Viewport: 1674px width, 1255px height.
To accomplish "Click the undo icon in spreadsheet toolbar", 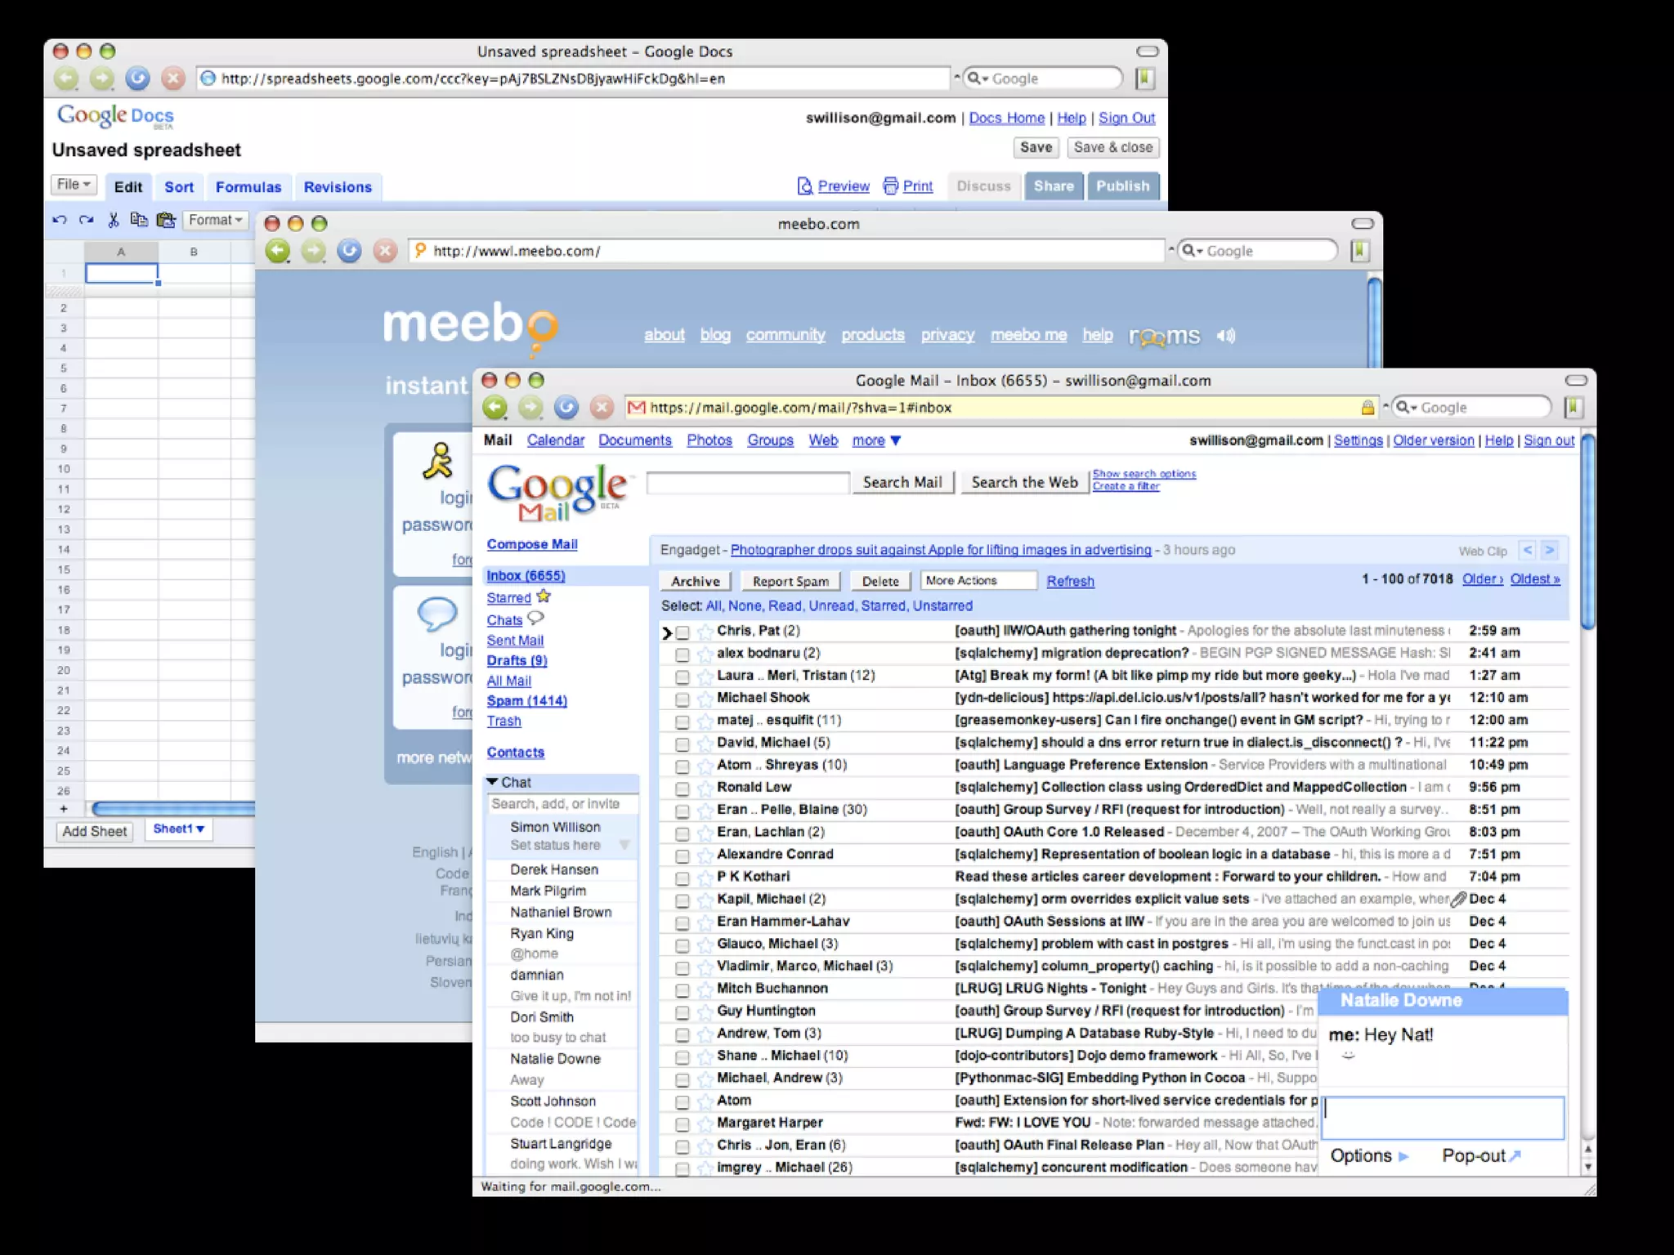I will [59, 220].
